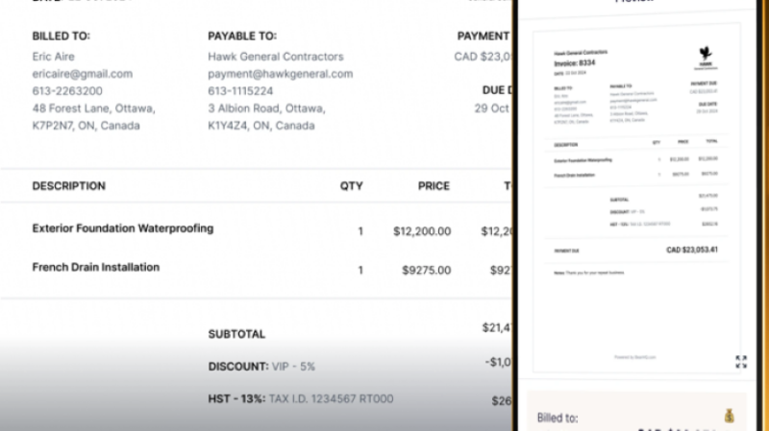Click the DESCRIPTION column header
This screenshot has height=431, width=769.
(x=68, y=186)
